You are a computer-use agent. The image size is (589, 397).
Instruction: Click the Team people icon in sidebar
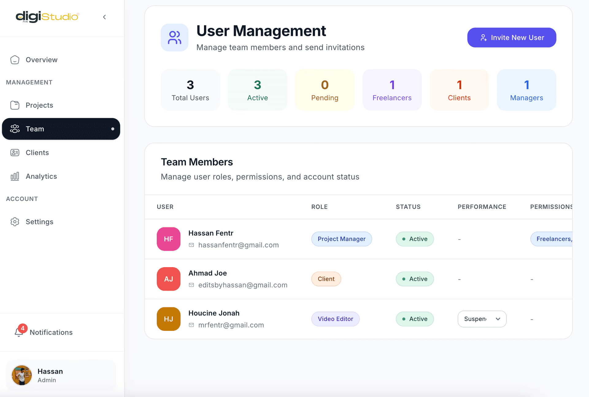(x=15, y=129)
